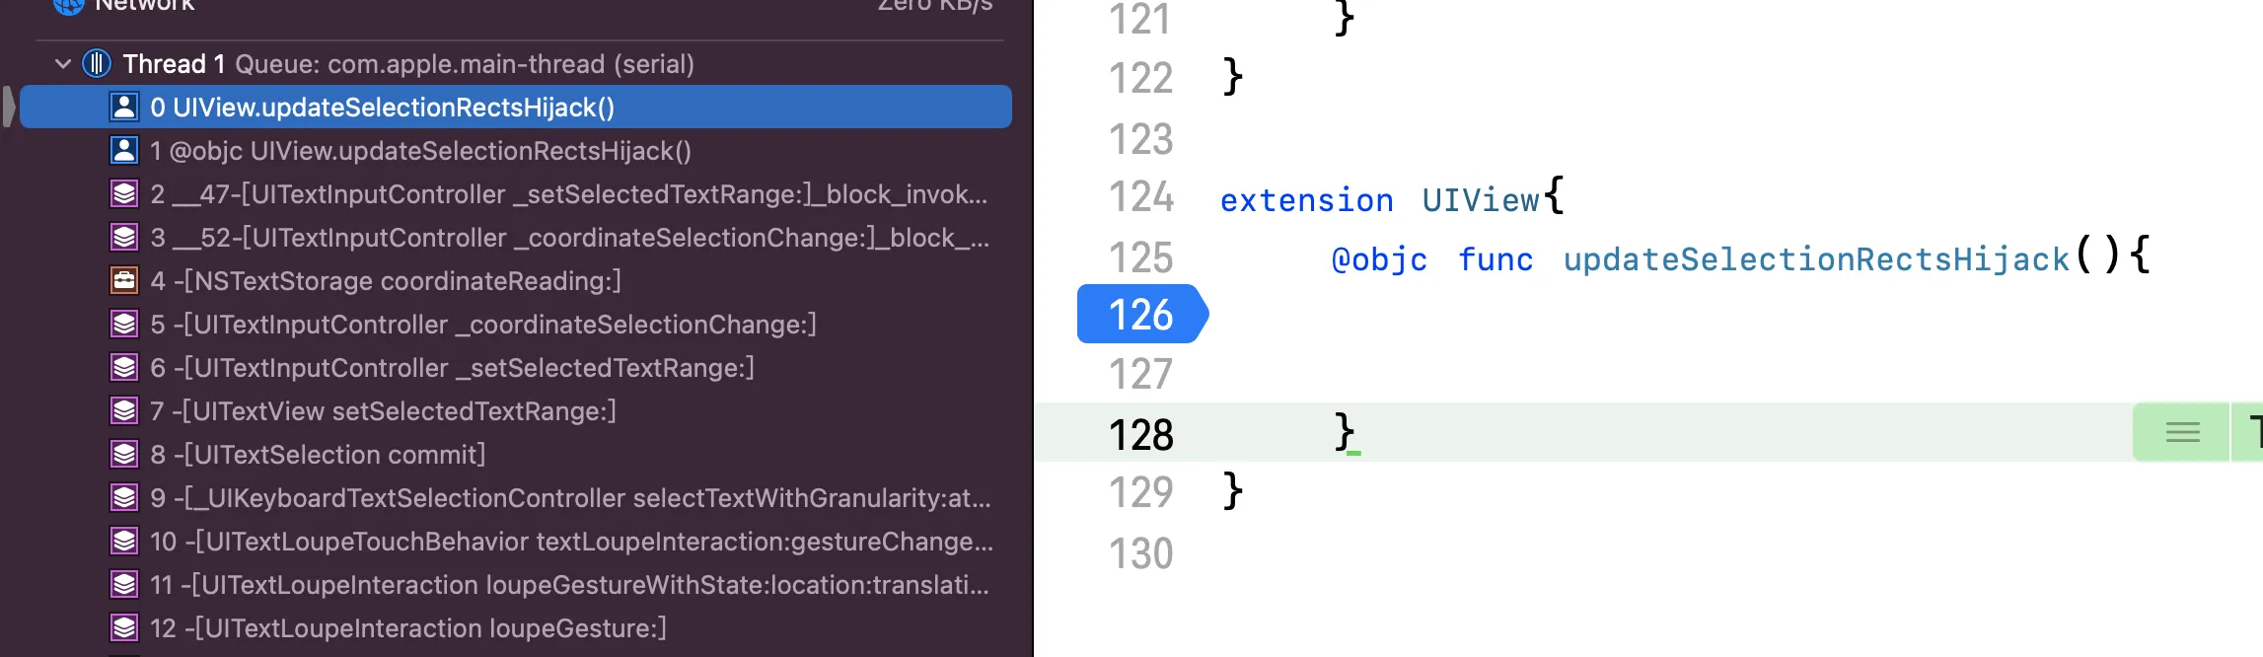
Task: Click icon beside frame 6 _setSelectedTextRange
Action: pos(124,368)
